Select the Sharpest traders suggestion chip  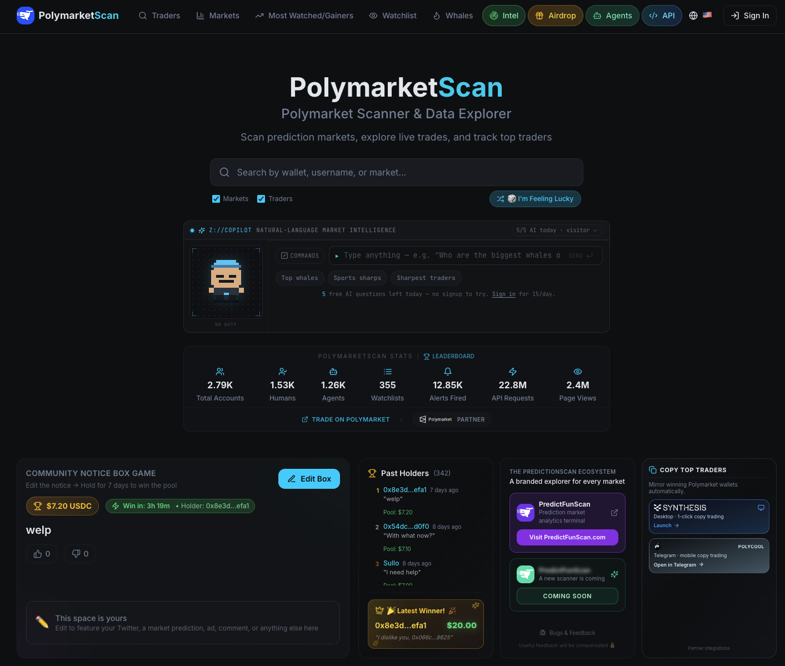[x=426, y=278]
